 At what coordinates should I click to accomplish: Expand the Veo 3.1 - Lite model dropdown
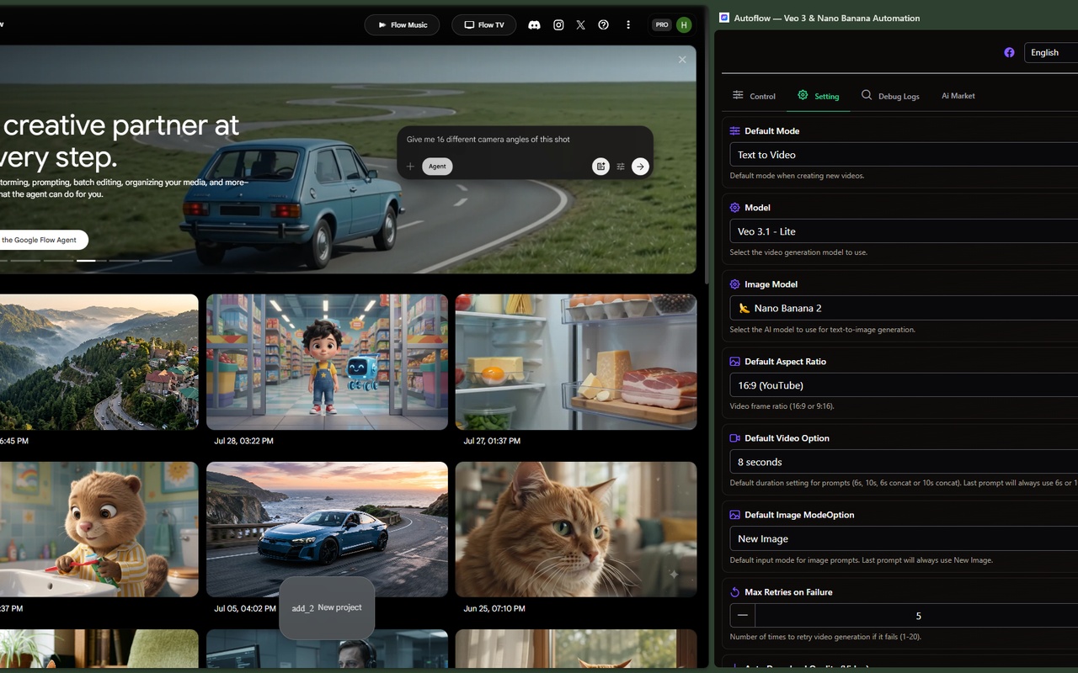pos(904,231)
